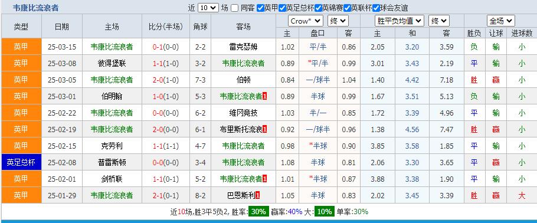Screen dimensions: 537x223
Task: Click the 大 goal result on 巴恩斯利 row
Action: click(522, 195)
